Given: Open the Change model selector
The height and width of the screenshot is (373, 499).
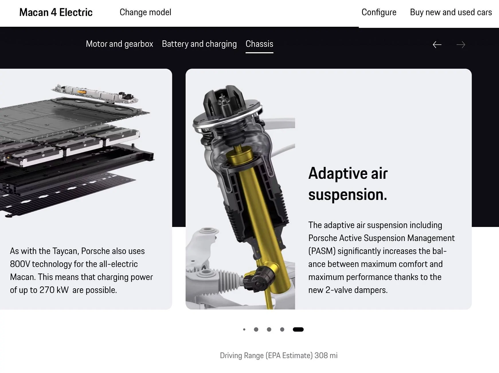Looking at the screenshot, I should [145, 12].
